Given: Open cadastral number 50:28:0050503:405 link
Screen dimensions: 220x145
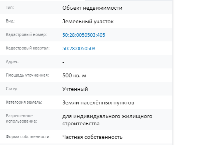Looking at the screenshot, I should coord(84,35).
